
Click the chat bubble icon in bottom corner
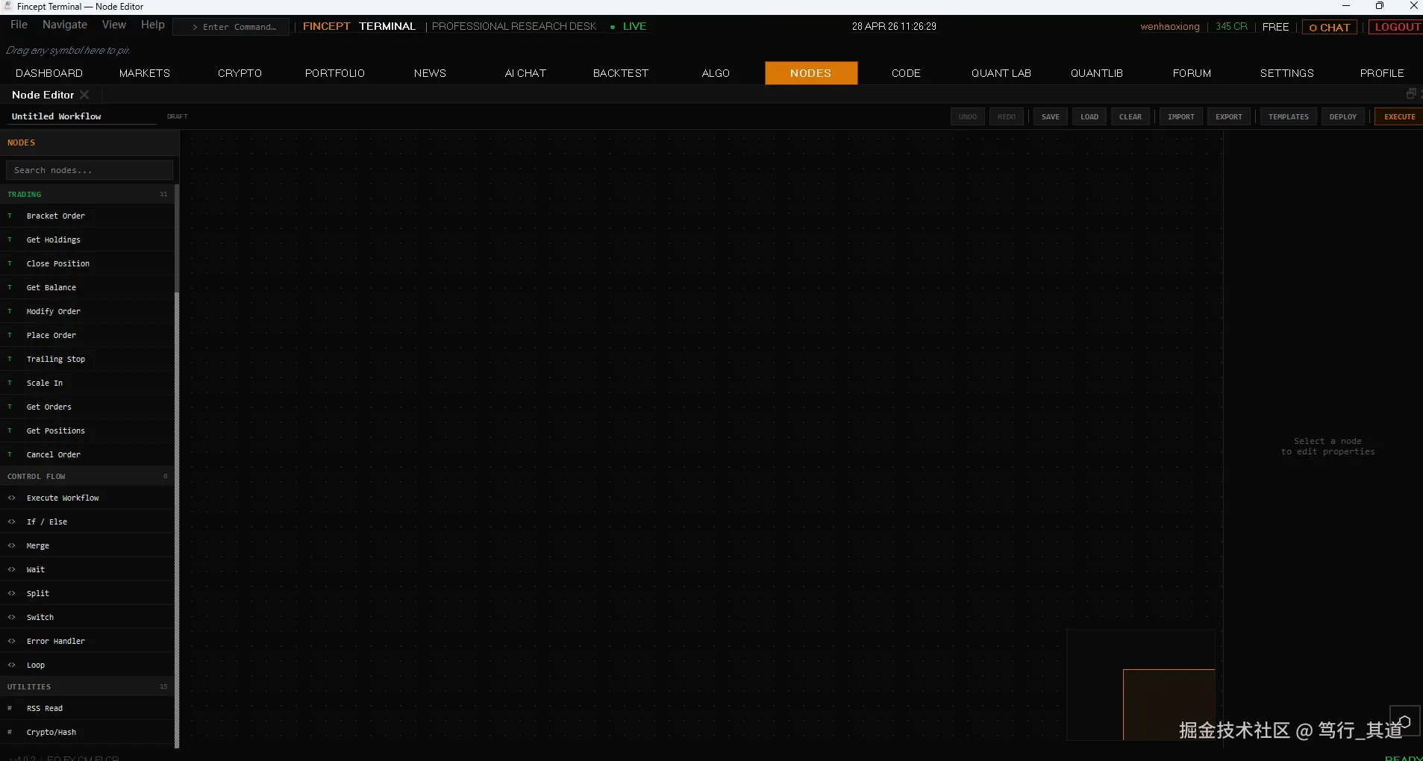pos(1404,721)
